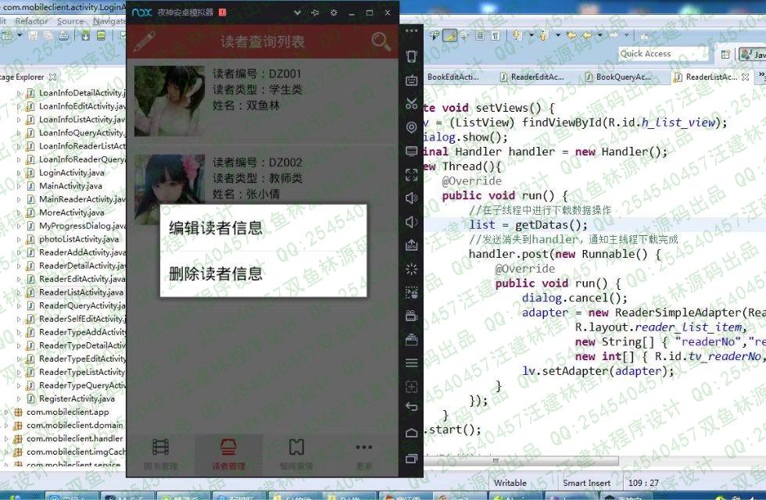766x500 pixels.
Task: Click the Nox fullscreen arrows icon
Action: click(411, 174)
